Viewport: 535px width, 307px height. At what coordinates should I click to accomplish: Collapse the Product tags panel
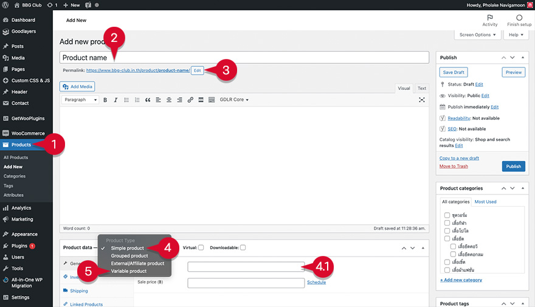[523, 303]
